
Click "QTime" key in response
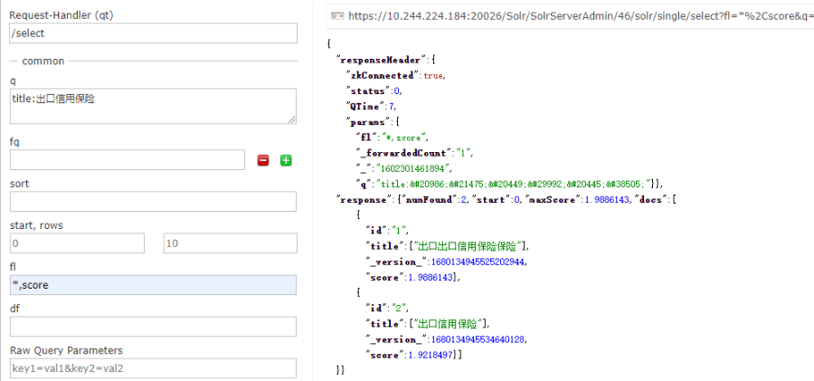click(365, 106)
